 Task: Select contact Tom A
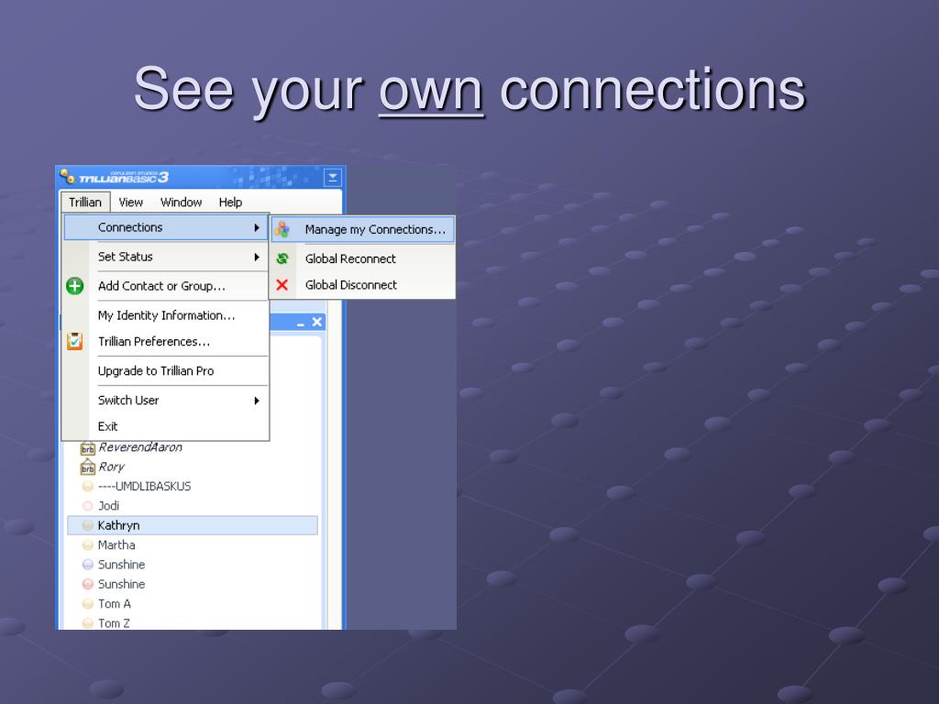(x=115, y=603)
